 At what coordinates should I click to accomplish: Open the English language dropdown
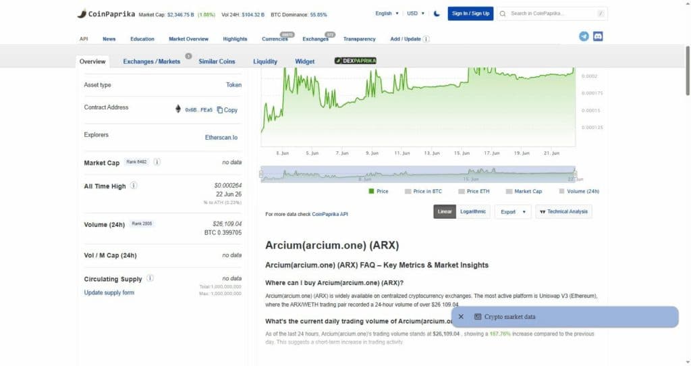387,14
